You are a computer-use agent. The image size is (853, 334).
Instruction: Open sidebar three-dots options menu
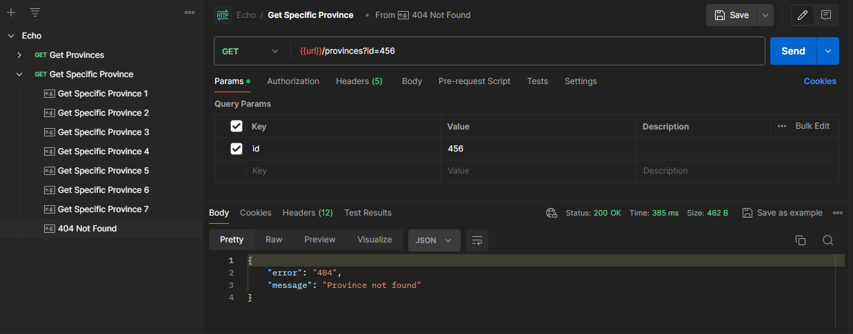190,12
